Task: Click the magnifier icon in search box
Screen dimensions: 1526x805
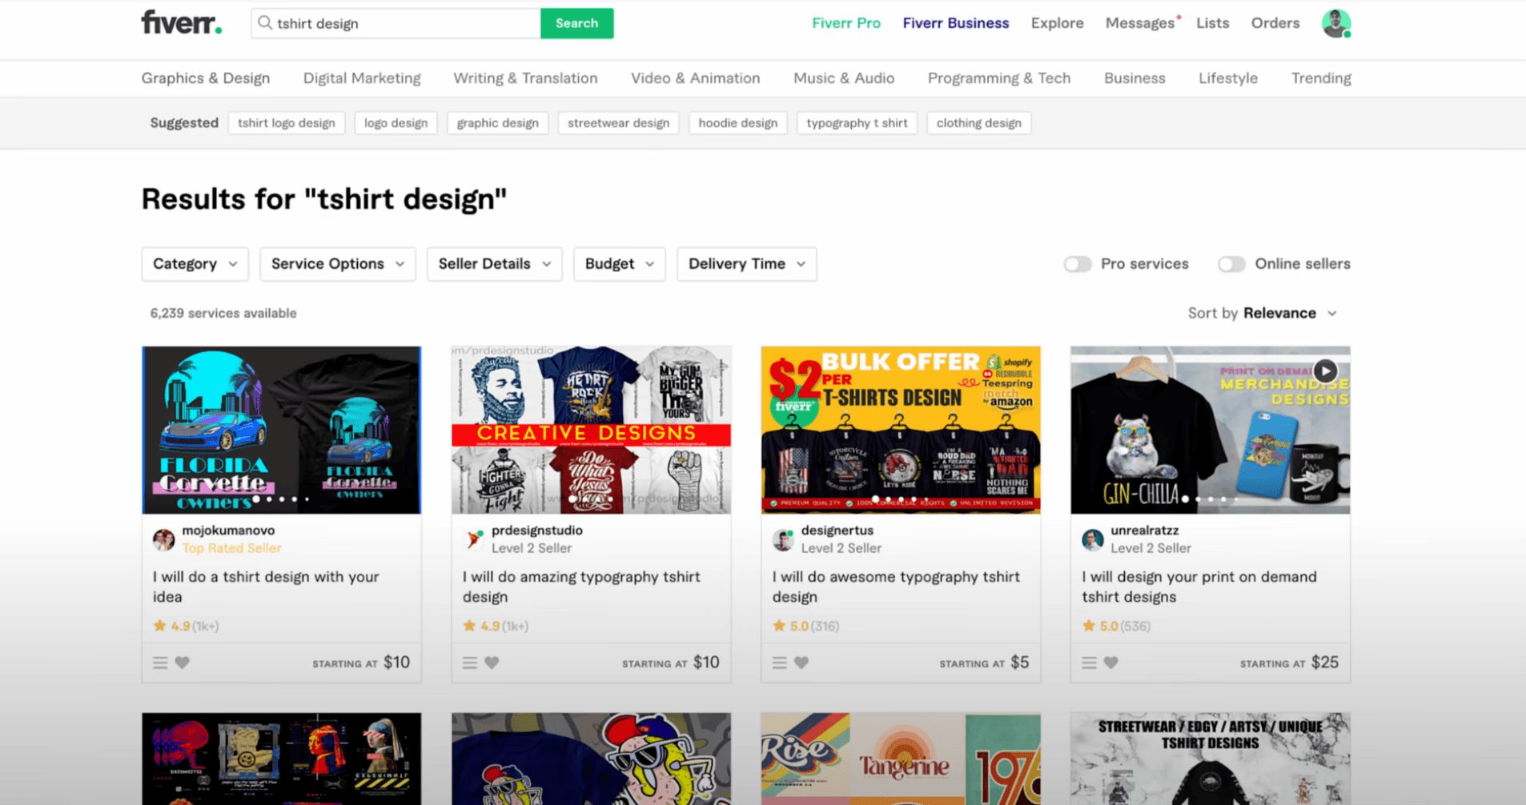Action: [265, 23]
